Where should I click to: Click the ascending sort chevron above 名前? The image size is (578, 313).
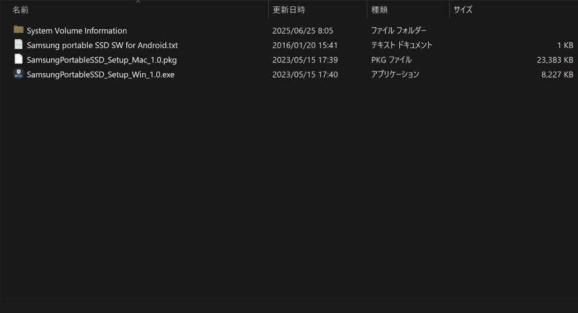tap(138, 2)
